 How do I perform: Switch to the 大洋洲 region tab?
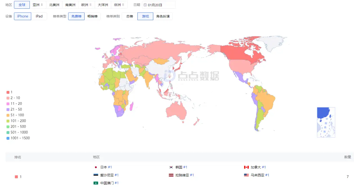tap(103, 5)
